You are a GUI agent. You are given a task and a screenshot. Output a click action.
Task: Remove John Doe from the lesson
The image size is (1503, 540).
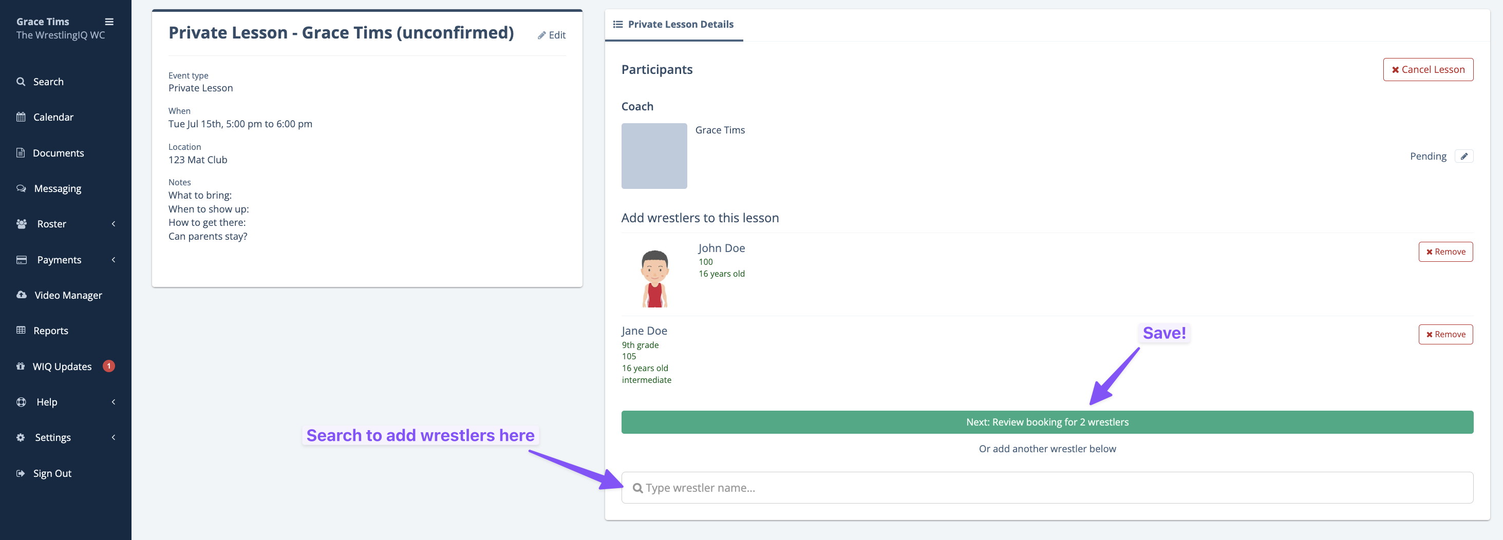tap(1445, 252)
